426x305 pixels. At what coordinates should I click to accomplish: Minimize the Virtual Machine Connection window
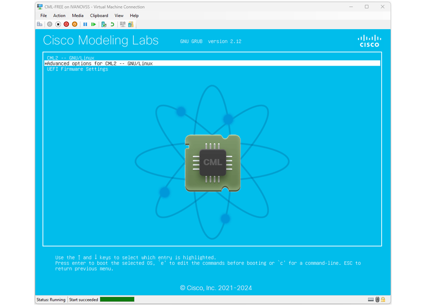[x=351, y=7]
